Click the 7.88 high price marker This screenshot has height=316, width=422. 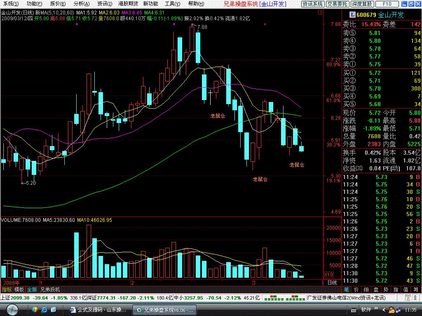point(202,27)
